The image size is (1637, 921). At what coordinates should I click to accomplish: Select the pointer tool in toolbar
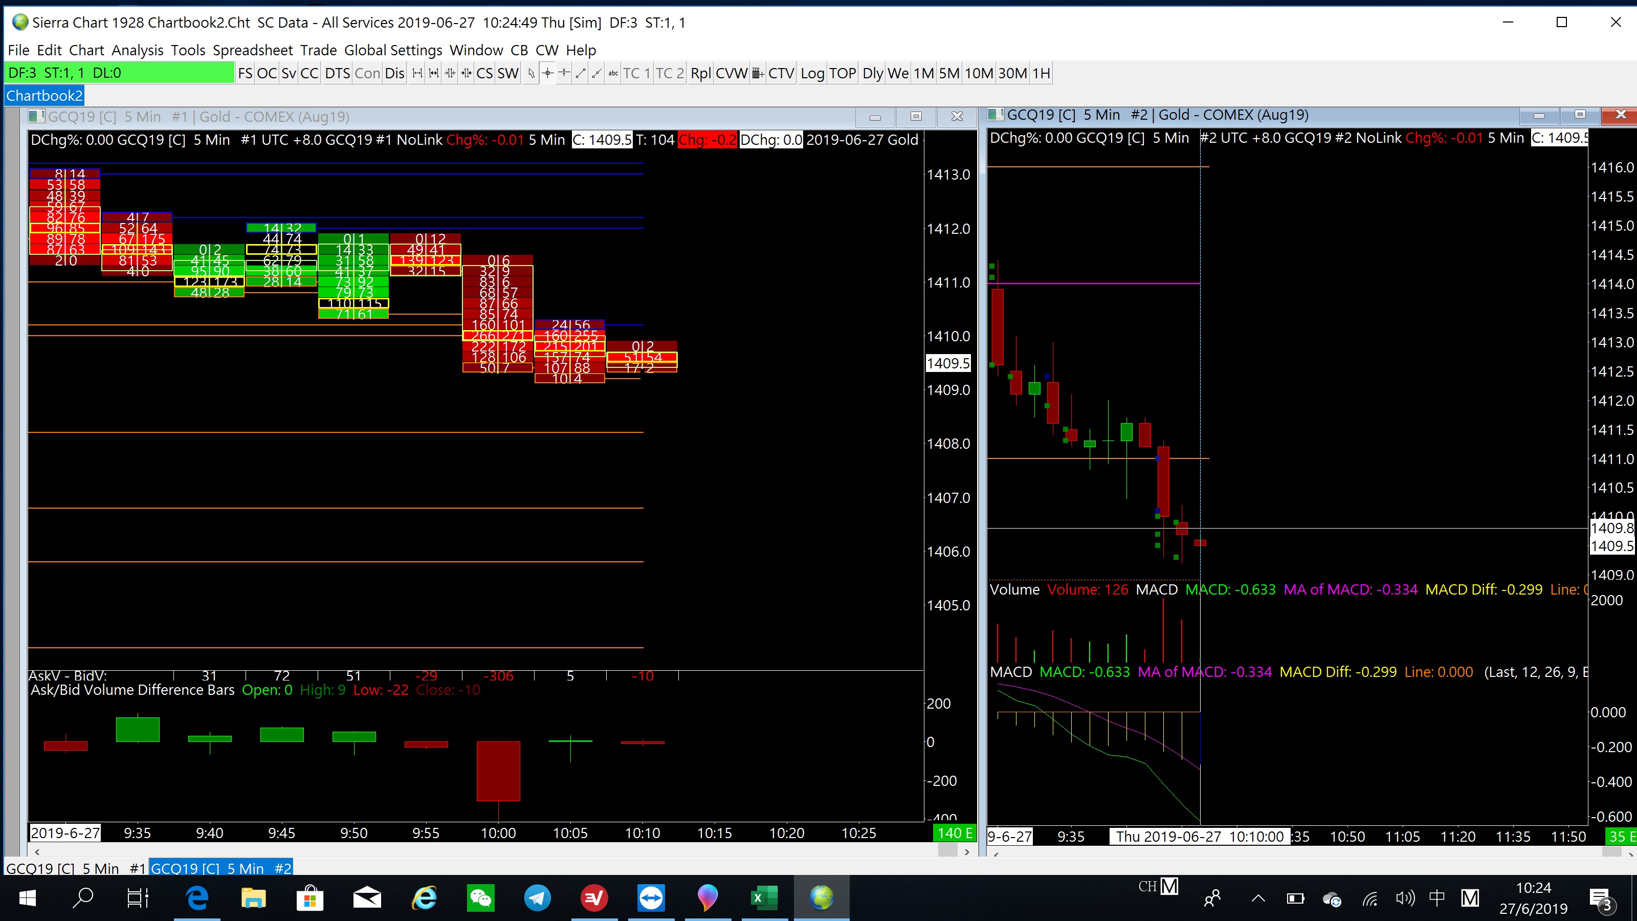pos(532,74)
